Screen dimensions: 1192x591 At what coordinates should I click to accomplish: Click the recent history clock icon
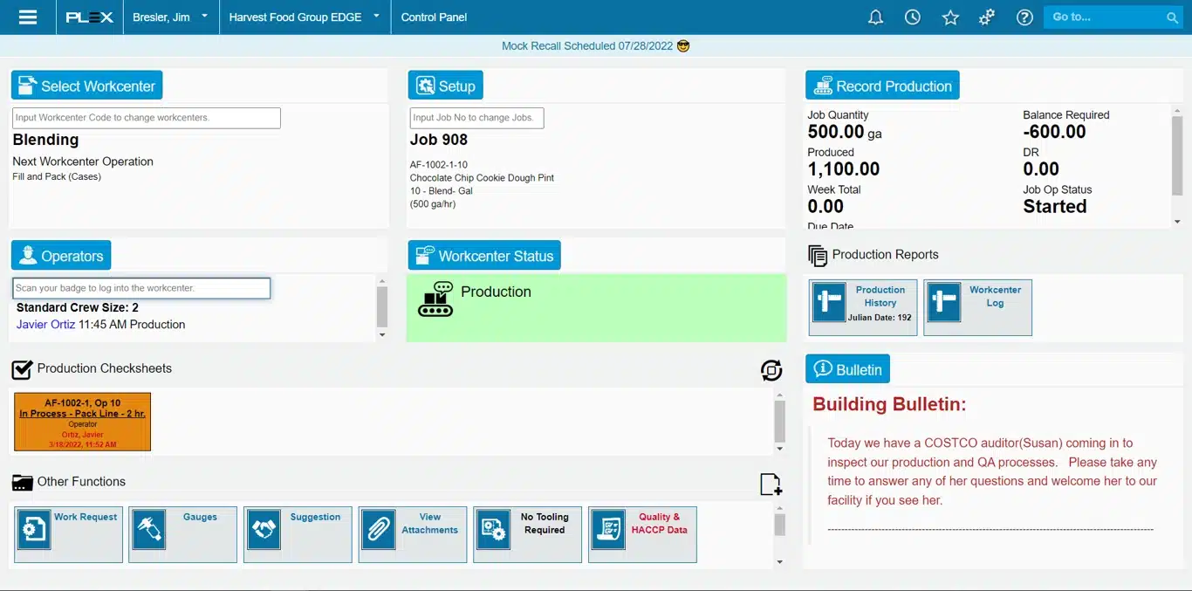pos(912,17)
